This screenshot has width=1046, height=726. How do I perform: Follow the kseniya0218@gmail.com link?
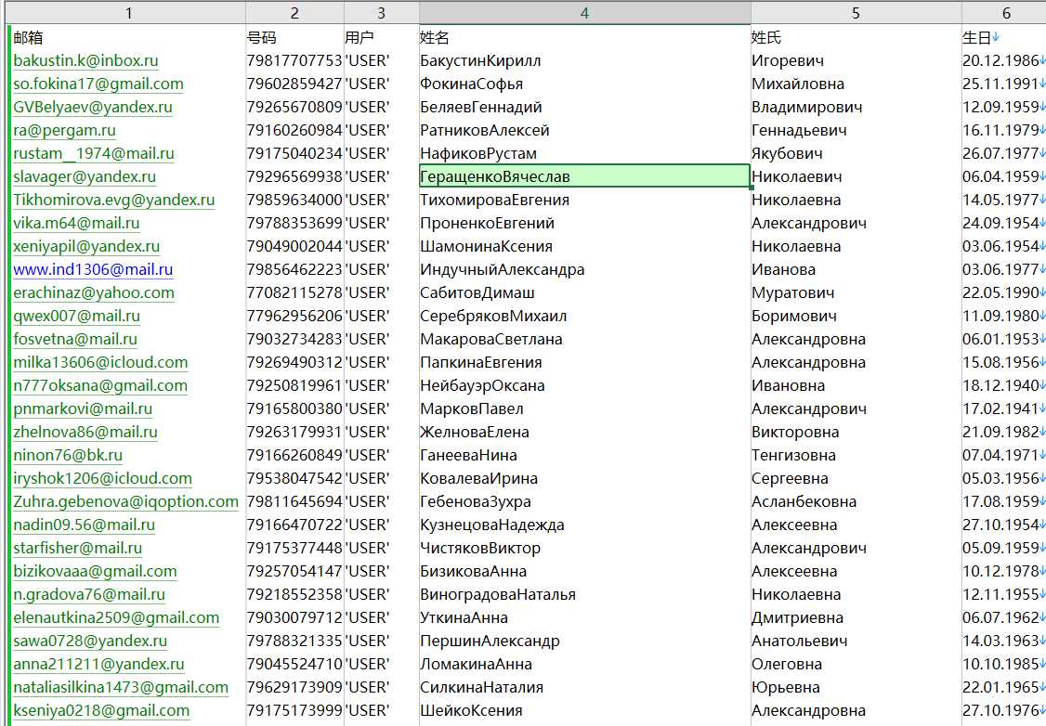point(101,710)
